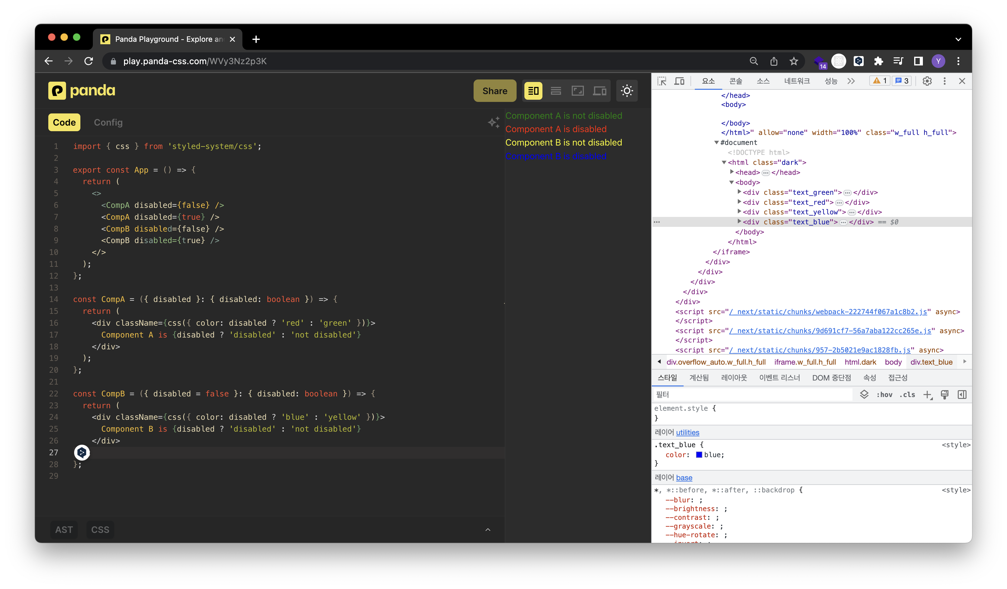This screenshot has height=589, width=1007.
Task: Select the horizontal split layout icon
Action: click(556, 91)
